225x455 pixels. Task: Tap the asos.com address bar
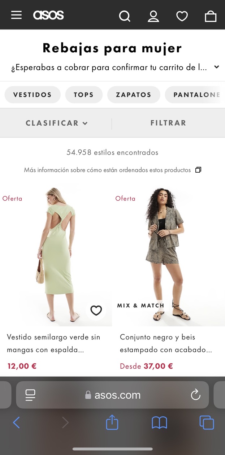coord(112,395)
